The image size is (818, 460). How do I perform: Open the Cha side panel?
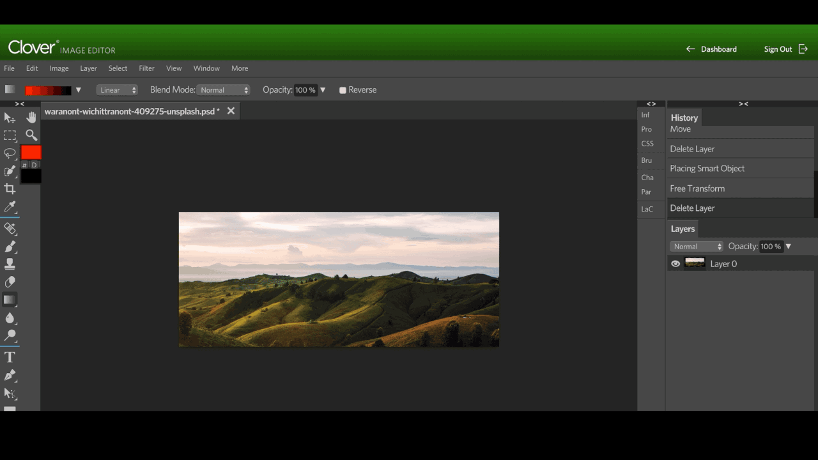(x=647, y=178)
